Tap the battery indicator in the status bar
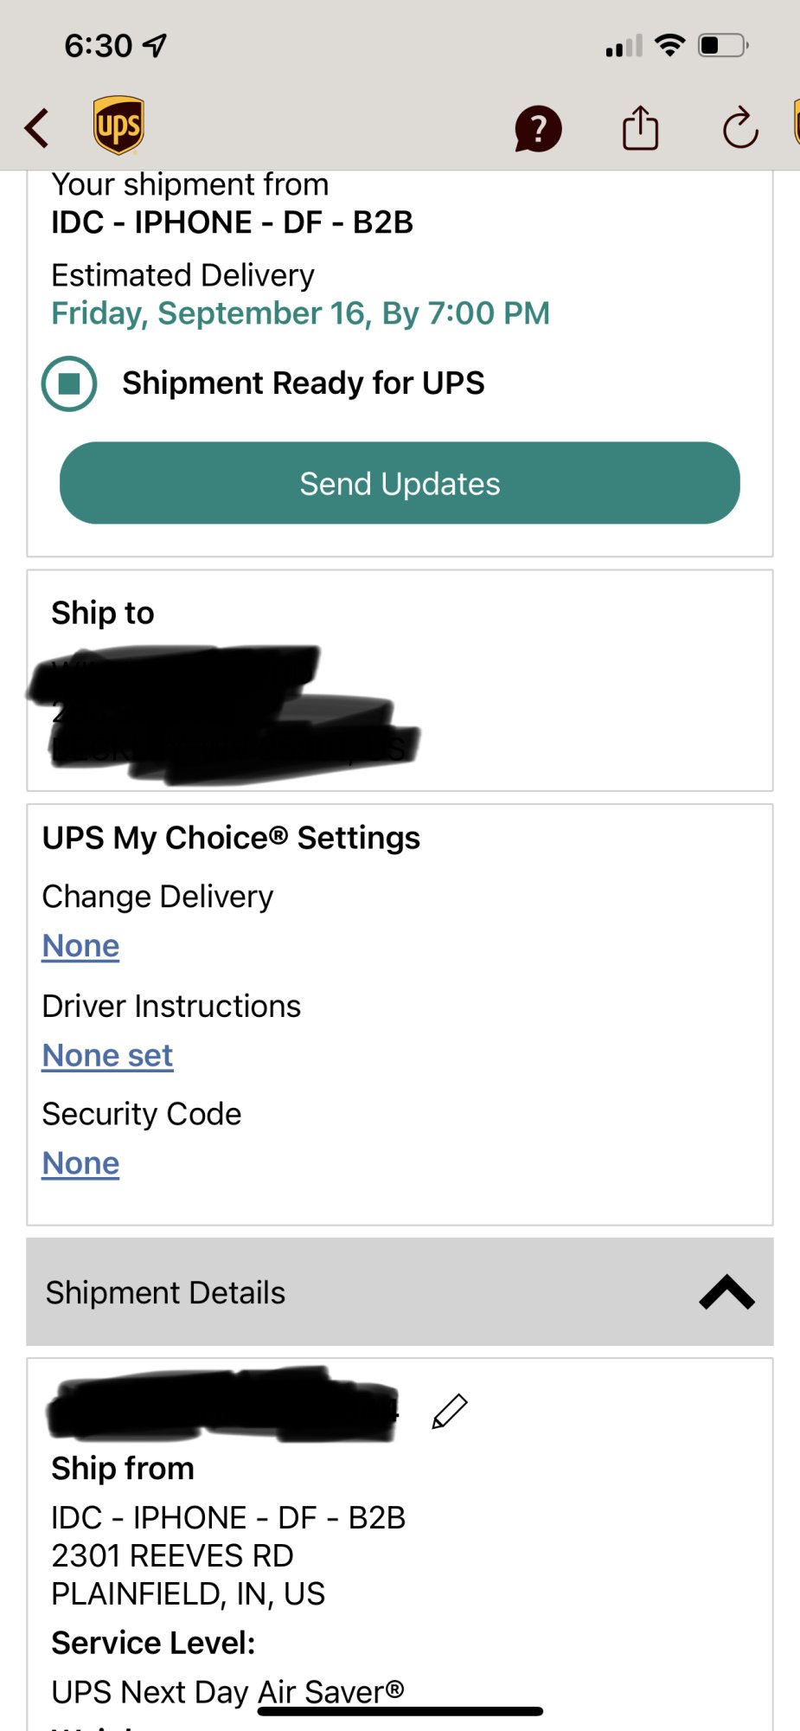The width and height of the screenshot is (800, 1731). tap(723, 45)
